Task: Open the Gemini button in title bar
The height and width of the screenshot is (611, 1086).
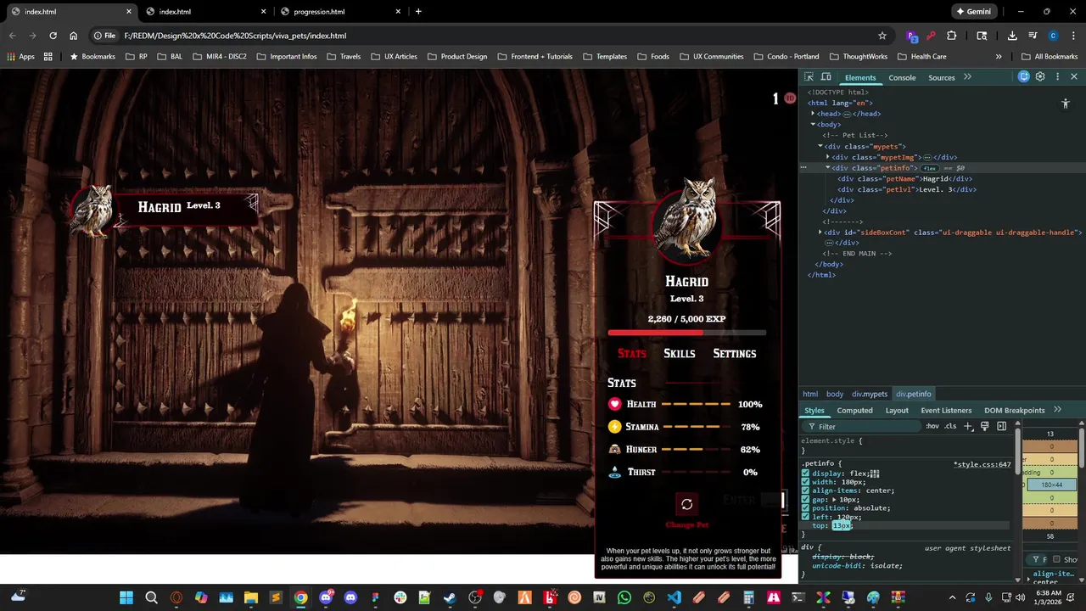Action: [973, 12]
